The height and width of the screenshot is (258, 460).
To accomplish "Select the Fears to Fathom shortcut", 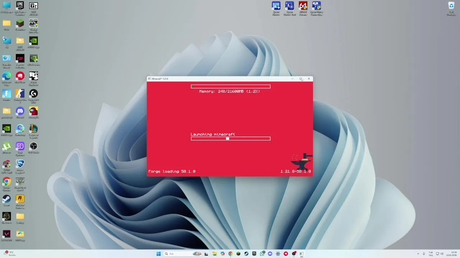I will pyautogui.click(x=20, y=61).
